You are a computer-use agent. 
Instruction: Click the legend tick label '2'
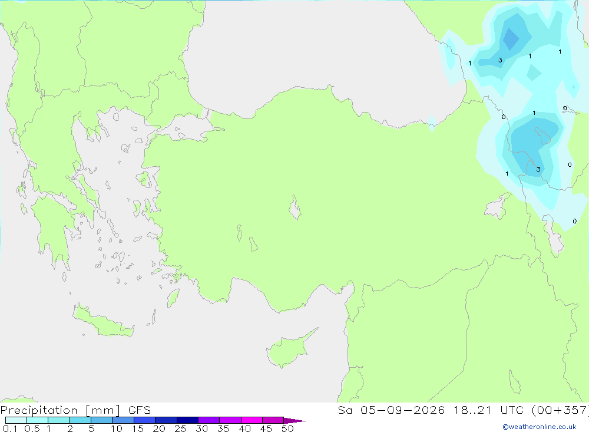click(x=70, y=428)
